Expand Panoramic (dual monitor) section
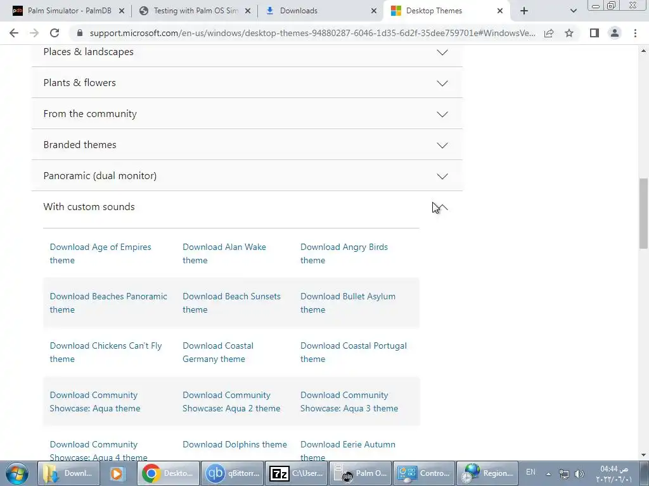This screenshot has width=649, height=486. (x=247, y=176)
